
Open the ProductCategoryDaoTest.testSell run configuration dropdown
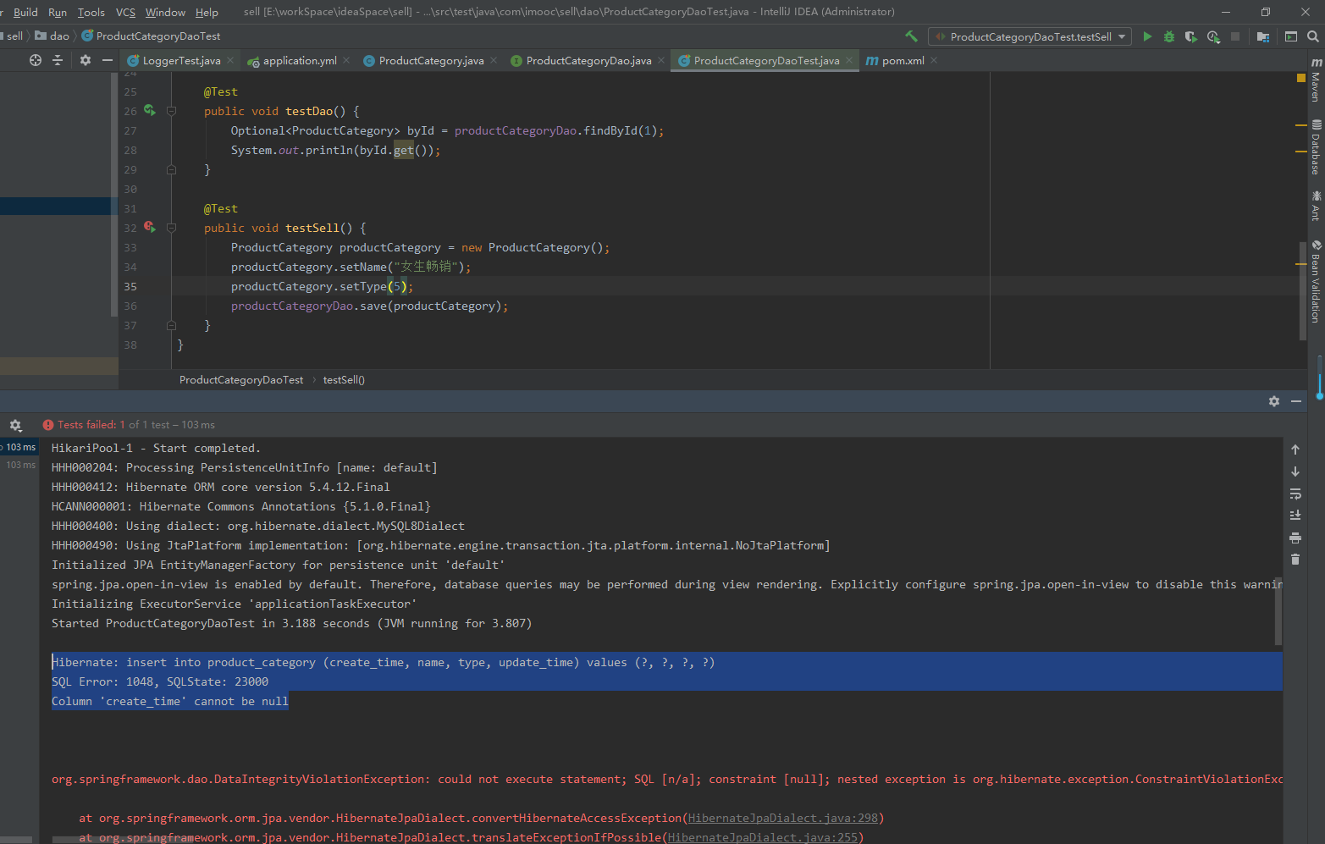1030,36
